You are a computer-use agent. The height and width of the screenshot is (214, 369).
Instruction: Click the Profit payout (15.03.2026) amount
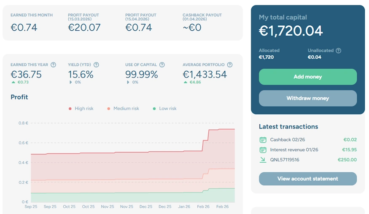tap(84, 28)
